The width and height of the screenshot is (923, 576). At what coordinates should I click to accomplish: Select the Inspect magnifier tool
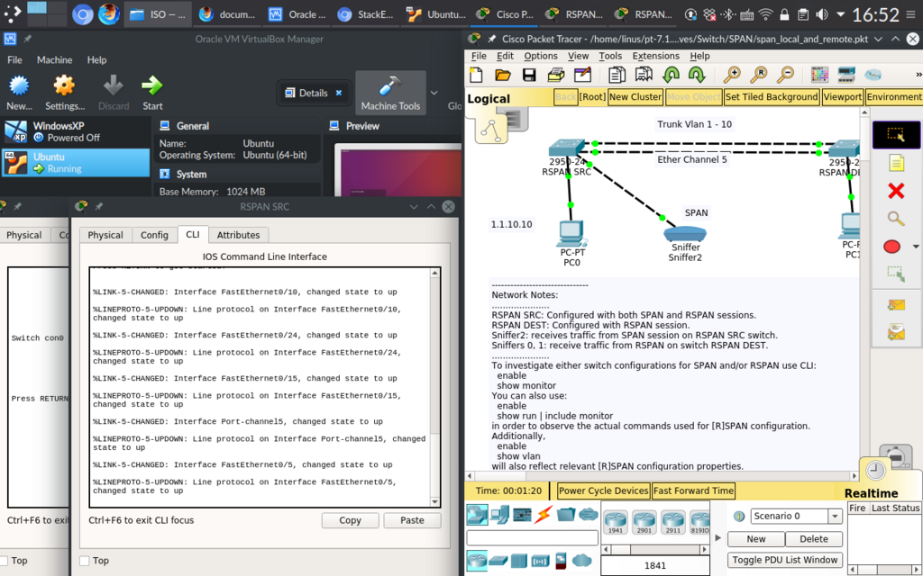pos(896,219)
